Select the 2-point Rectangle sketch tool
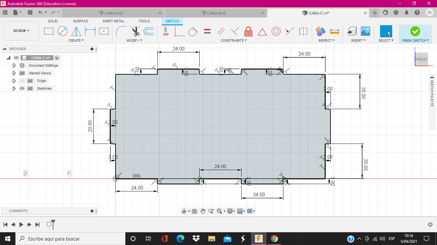 point(49,31)
